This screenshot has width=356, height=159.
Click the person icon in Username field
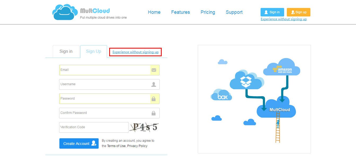pos(154,84)
